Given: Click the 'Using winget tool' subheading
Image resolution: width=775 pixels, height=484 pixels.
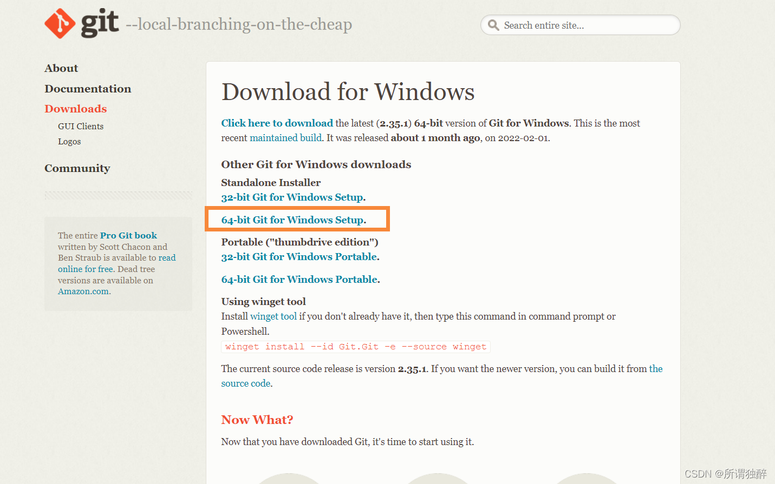Looking at the screenshot, I should click(263, 302).
